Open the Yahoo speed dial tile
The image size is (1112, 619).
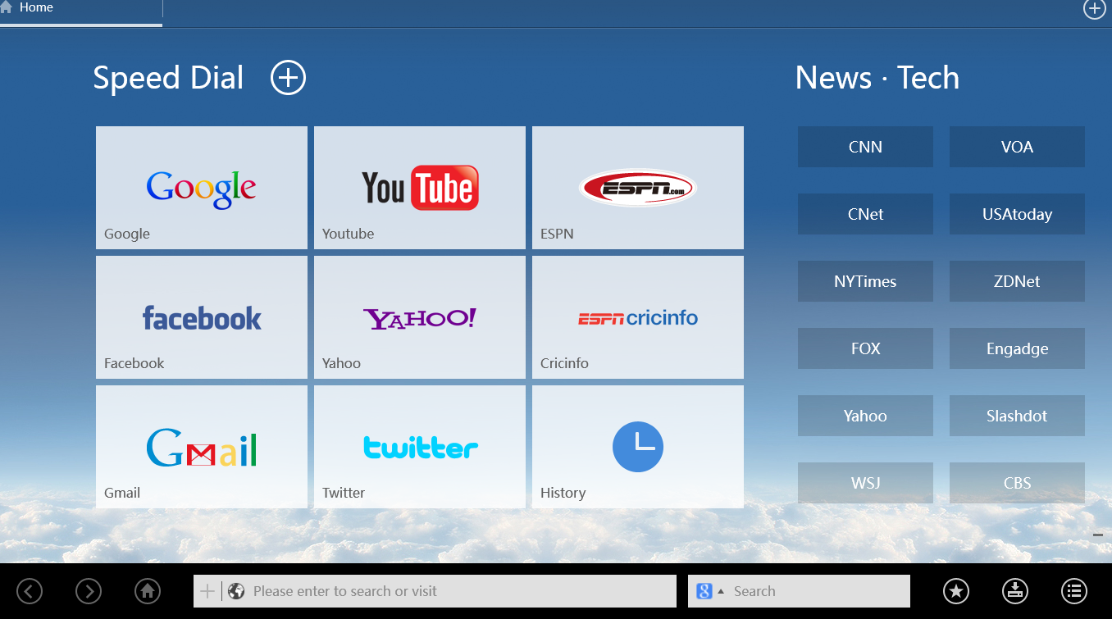click(x=420, y=317)
